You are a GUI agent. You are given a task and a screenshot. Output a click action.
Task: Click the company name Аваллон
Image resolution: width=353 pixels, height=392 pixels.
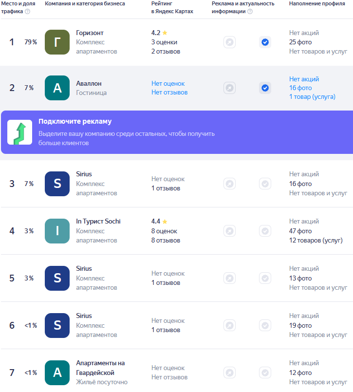[89, 83]
